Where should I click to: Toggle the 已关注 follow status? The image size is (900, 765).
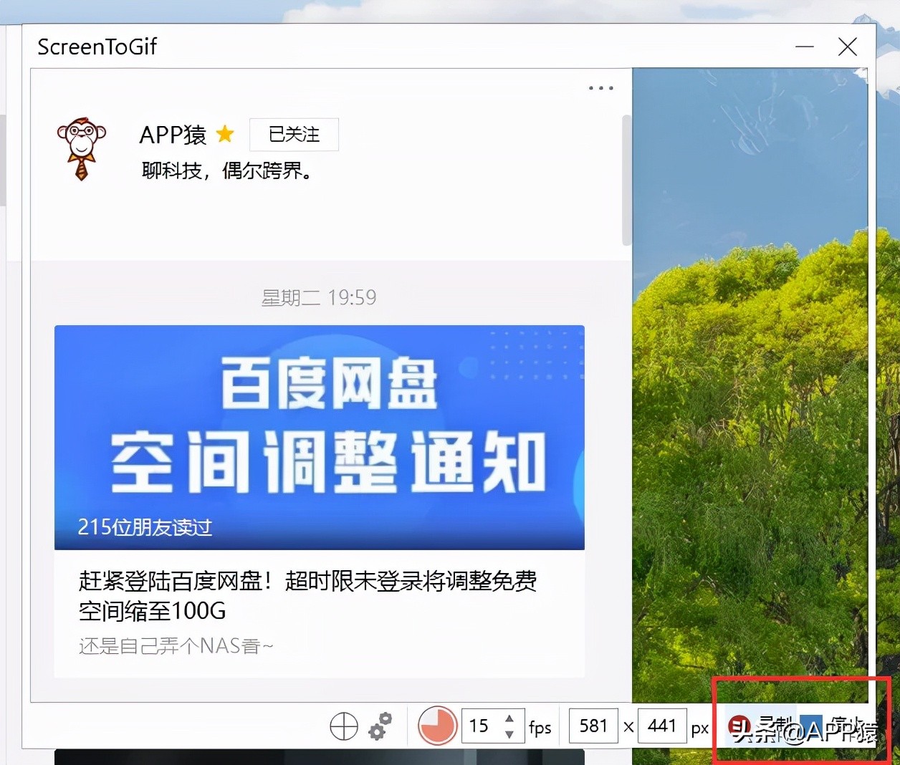coord(293,135)
